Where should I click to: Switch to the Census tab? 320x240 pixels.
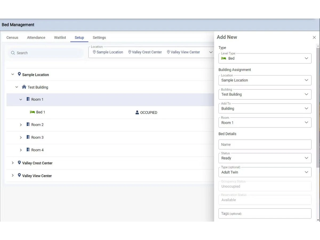click(x=12, y=38)
